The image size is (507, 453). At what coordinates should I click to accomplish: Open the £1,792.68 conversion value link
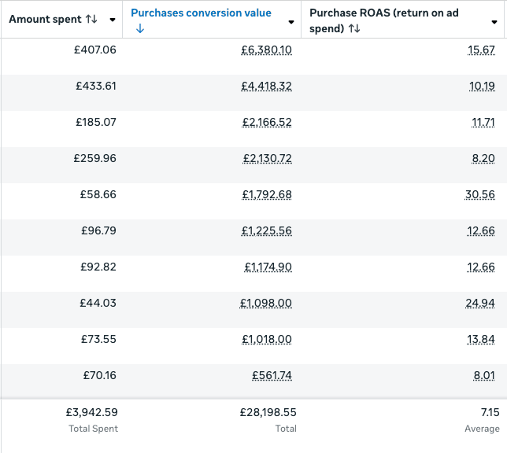pyautogui.click(x=266, y=194)
